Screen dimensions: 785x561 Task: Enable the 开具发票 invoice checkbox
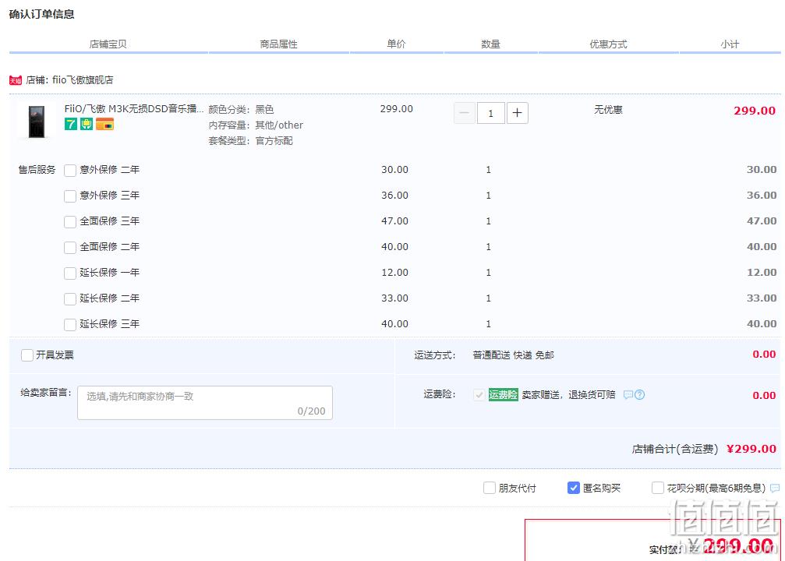(27, 355)
